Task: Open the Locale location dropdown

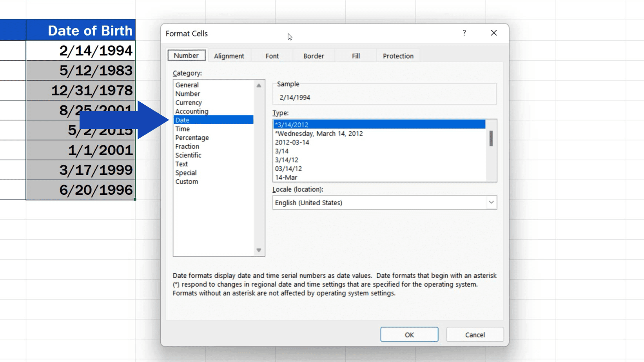Action: [491, 202]
